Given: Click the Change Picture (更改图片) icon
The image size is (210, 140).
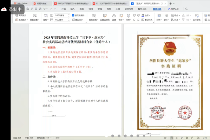Looking at the screenshot, I should point(17,15).
